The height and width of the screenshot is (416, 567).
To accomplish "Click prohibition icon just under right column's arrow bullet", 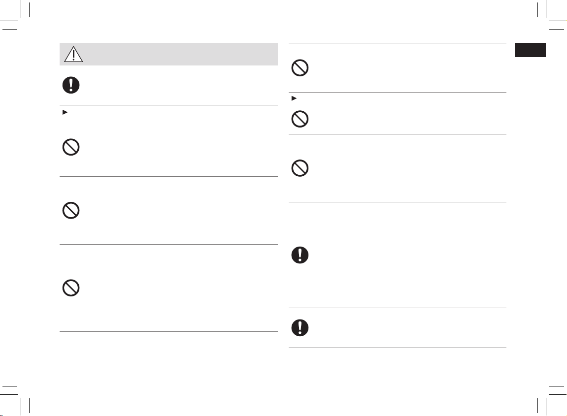I will (x=300, y=119).
